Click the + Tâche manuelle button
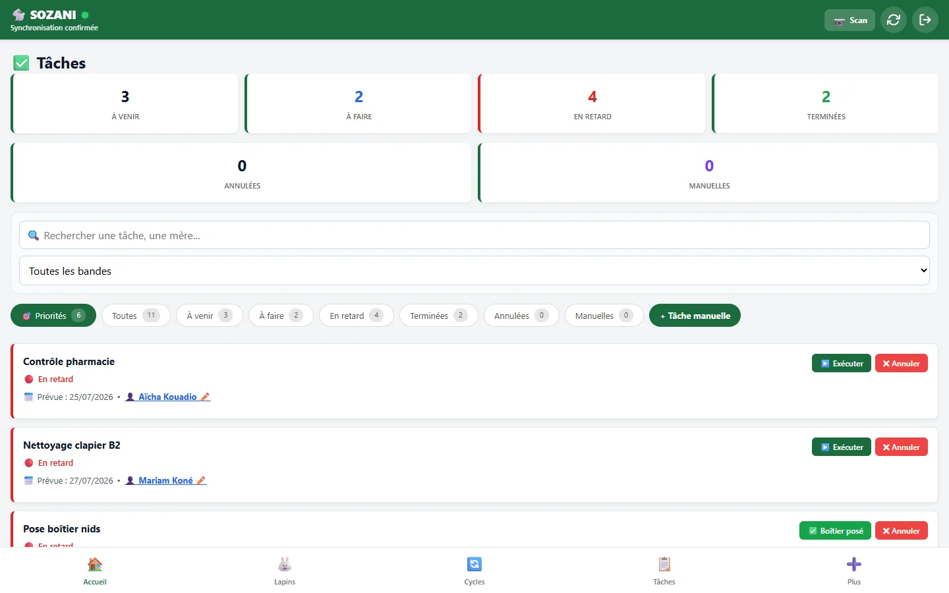Screen dimensions: 949x593 point(695,316)
